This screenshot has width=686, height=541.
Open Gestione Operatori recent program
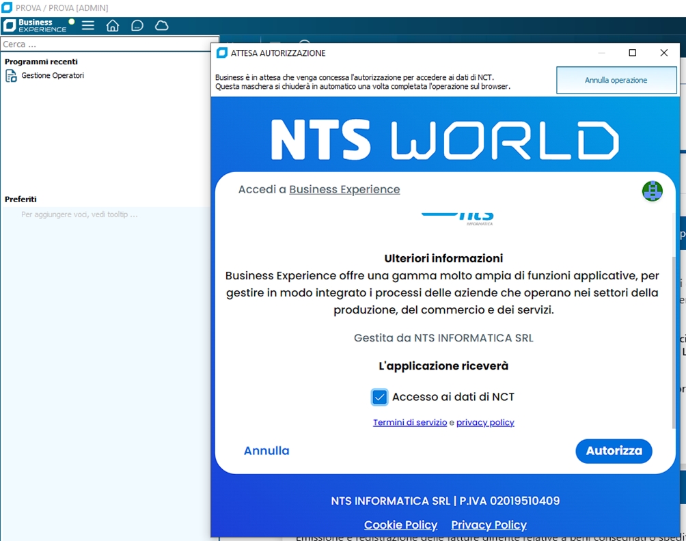pos(53,76)
